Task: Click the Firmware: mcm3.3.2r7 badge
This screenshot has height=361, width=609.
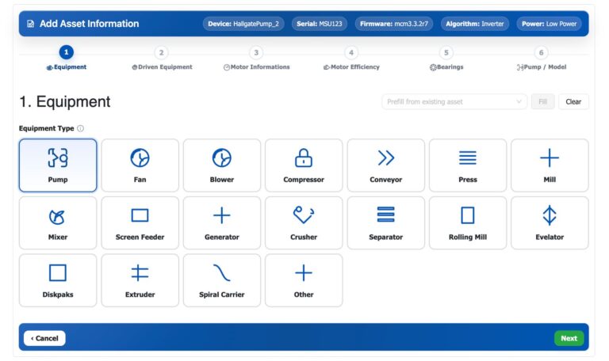Action: click(394, 24)
